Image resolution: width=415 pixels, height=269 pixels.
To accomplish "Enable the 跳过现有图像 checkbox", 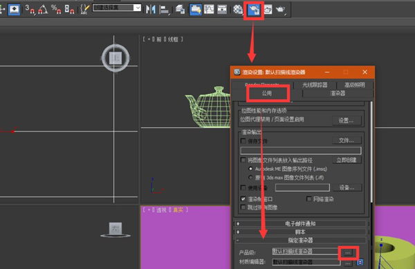I will [x=243, y=207].
